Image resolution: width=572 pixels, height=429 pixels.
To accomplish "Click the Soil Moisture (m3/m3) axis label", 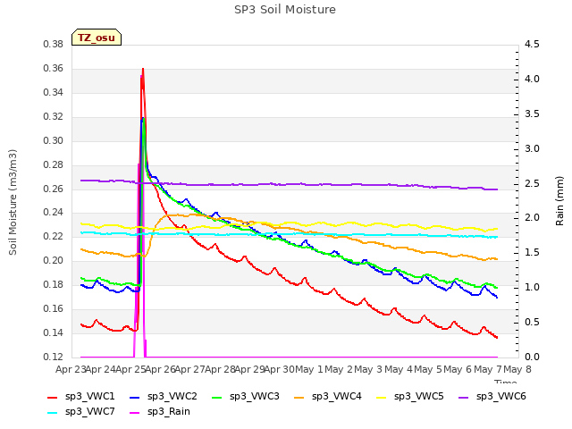I will point(13,202).
